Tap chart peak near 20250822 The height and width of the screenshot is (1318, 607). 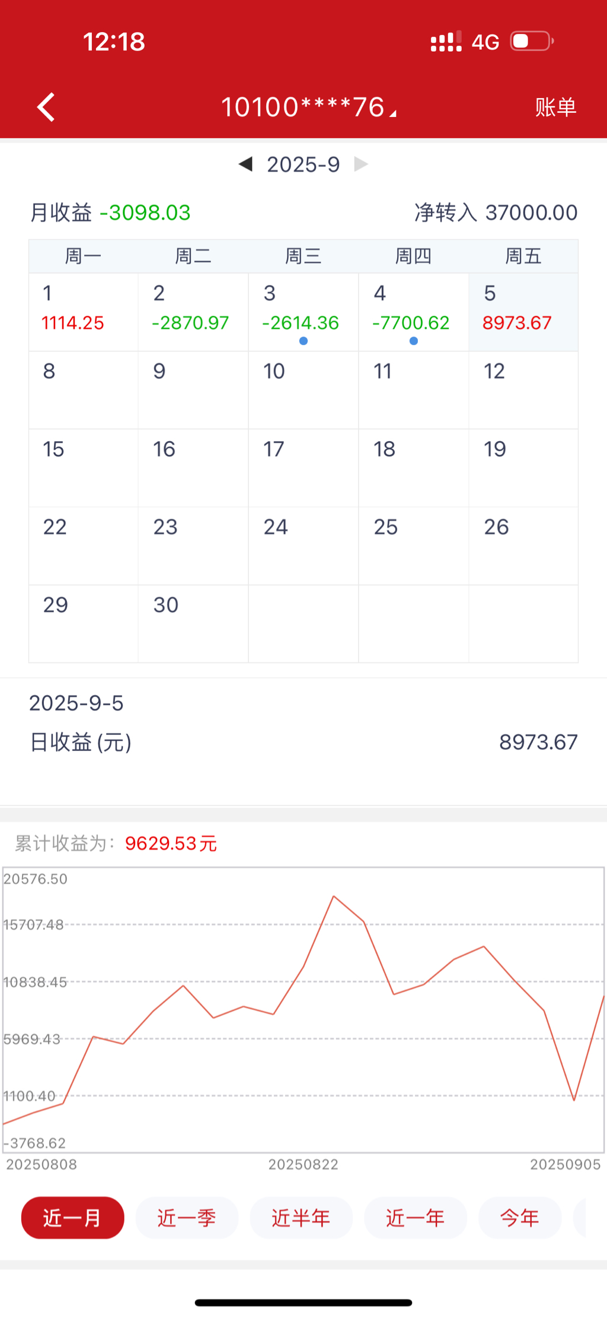point(334,896)
